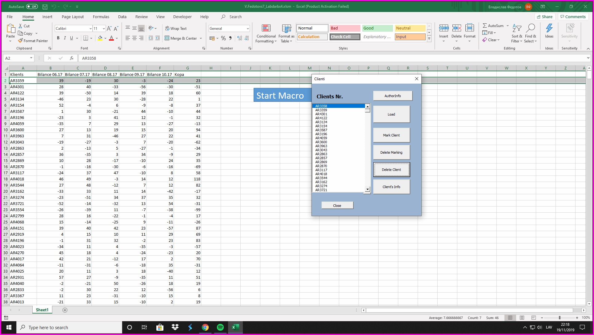Toggle AutoSave switch
The width and height of the screenshot is (594, 335).
32,6
